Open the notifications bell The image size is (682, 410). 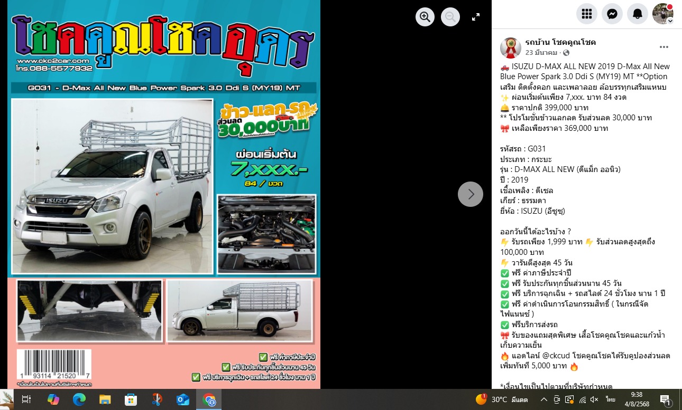pos(638,14)
